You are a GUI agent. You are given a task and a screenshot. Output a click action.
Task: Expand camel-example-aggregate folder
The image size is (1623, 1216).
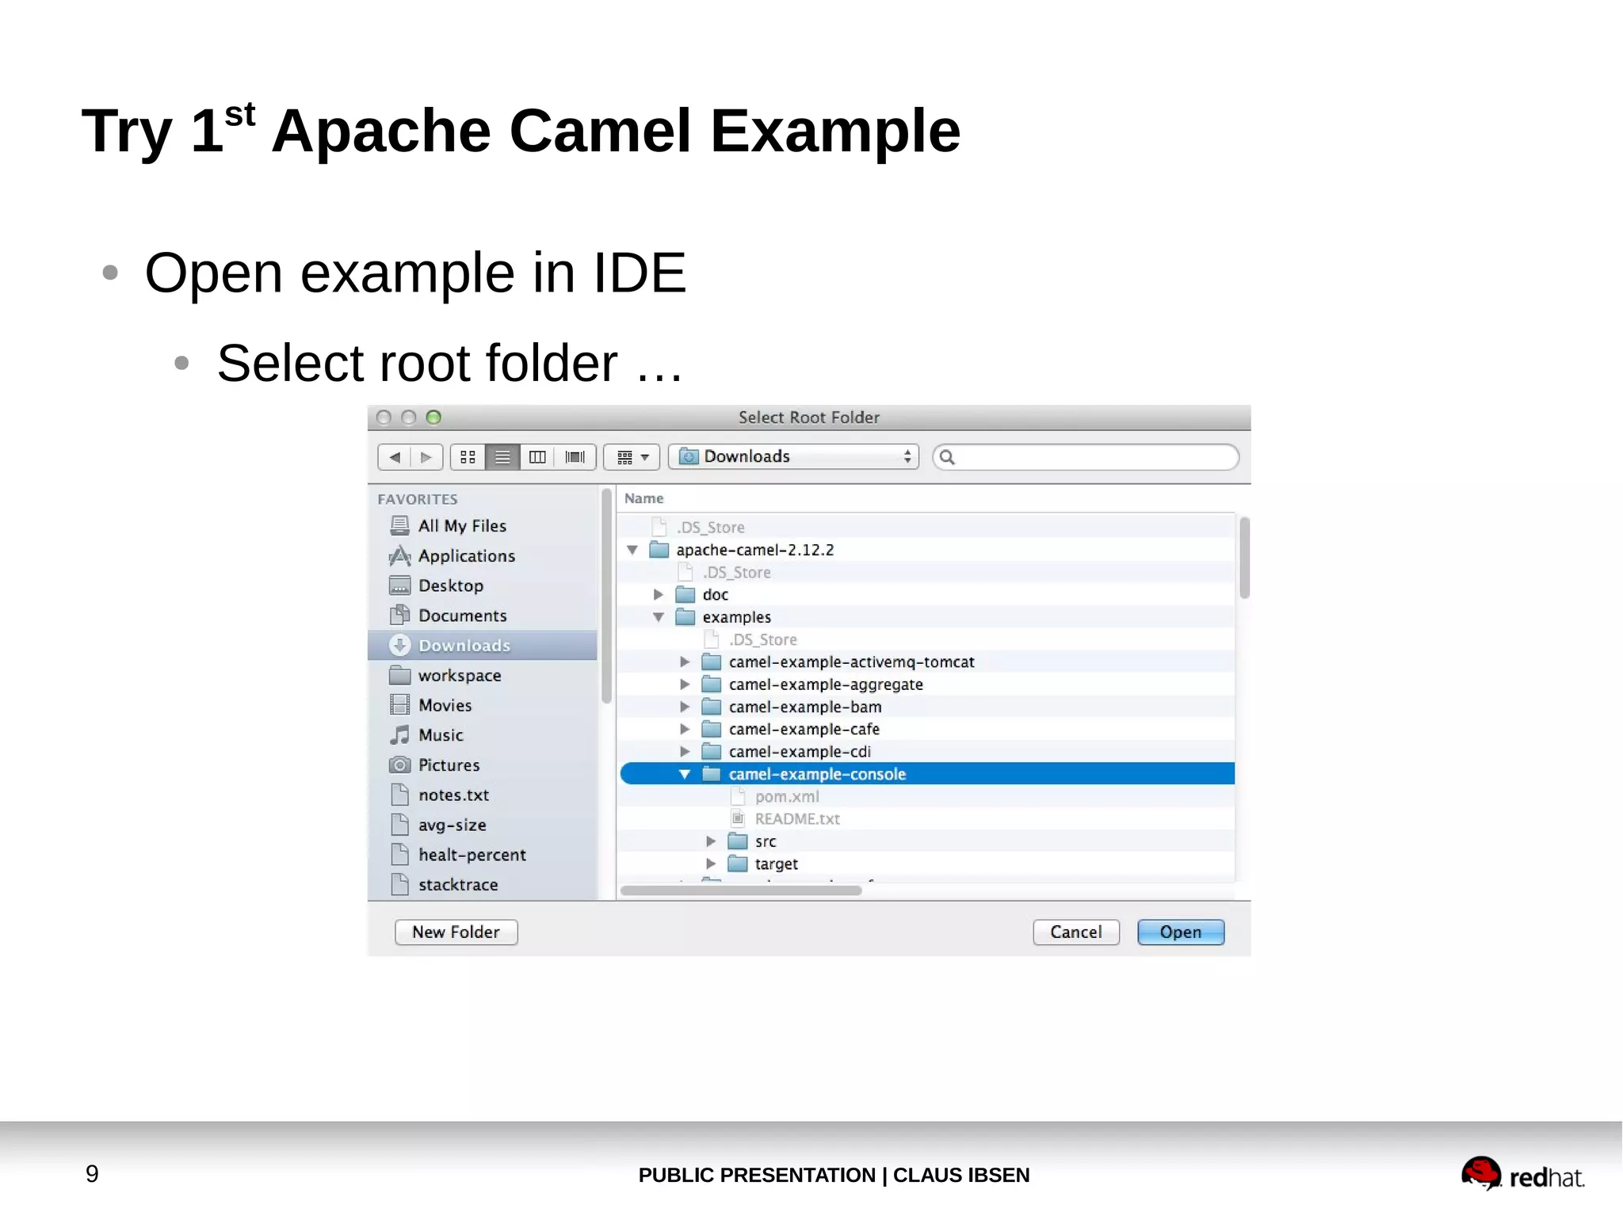pos(685,684)
